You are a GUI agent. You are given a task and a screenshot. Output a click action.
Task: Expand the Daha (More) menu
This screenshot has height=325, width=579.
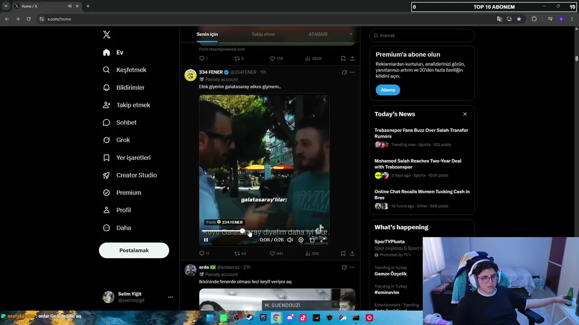click(117, 228)
